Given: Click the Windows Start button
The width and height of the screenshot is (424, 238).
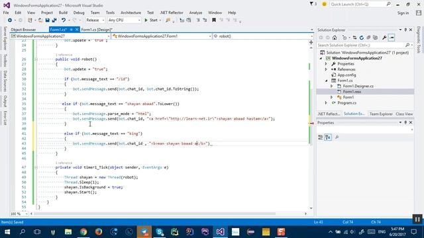Looking at the screenshot, I should click(x=7, y=232).
